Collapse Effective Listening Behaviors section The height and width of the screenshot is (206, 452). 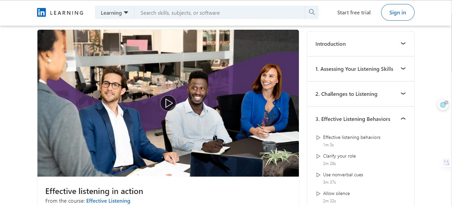click(x=361, y=119)
